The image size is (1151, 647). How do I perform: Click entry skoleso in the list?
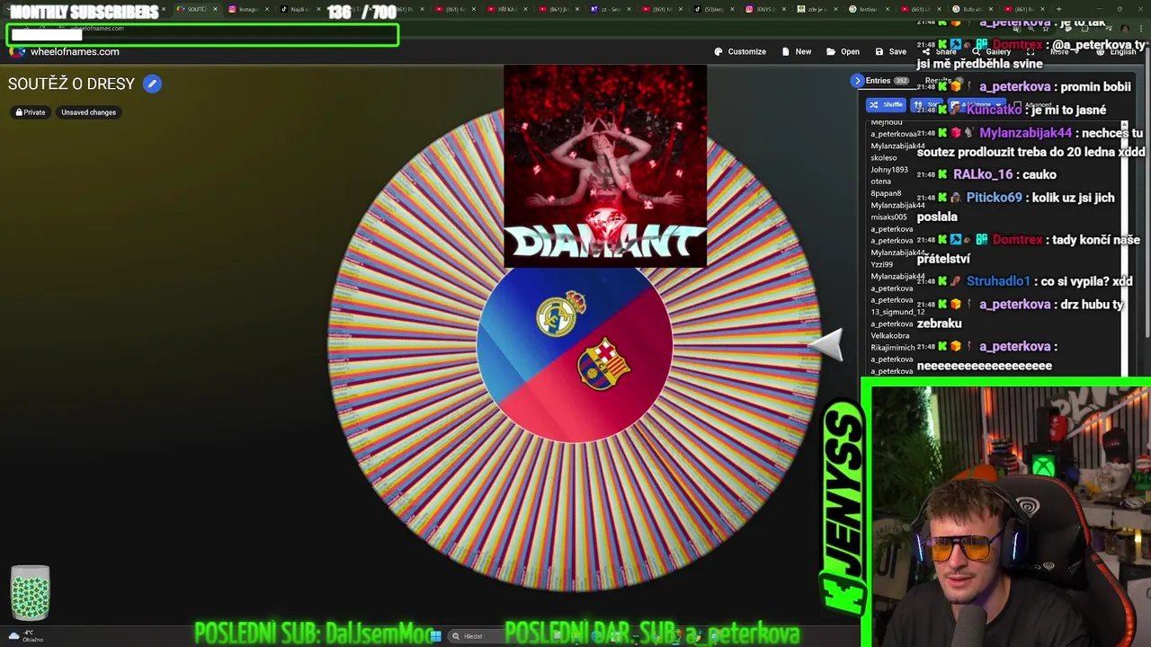884,157
